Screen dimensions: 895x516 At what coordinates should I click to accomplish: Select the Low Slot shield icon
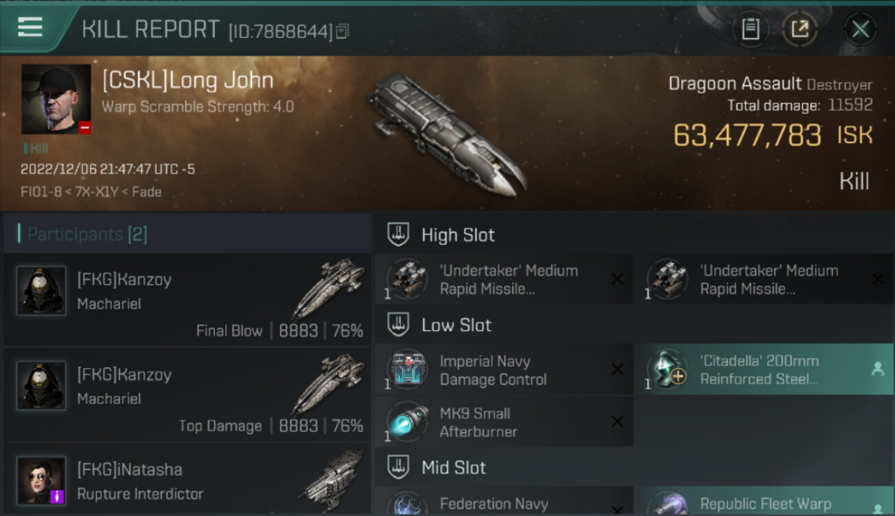pyautogui.click(x=398, y=325)
